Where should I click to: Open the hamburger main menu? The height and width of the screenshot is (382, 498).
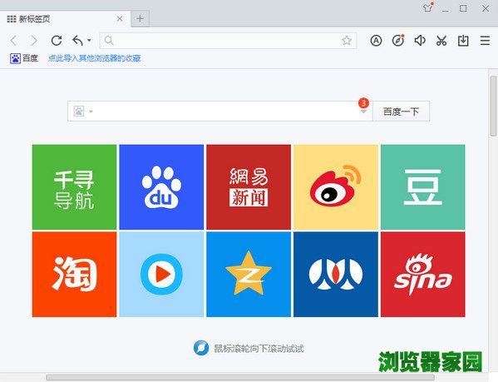click(485, 41)
